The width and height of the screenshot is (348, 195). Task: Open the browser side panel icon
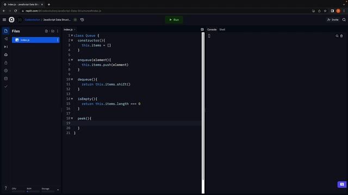[x=332, y=11]
